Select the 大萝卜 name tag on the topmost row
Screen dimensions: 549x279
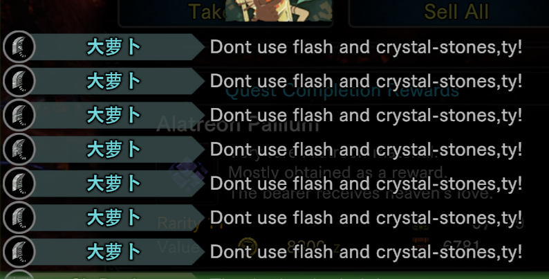coord(114,47)
